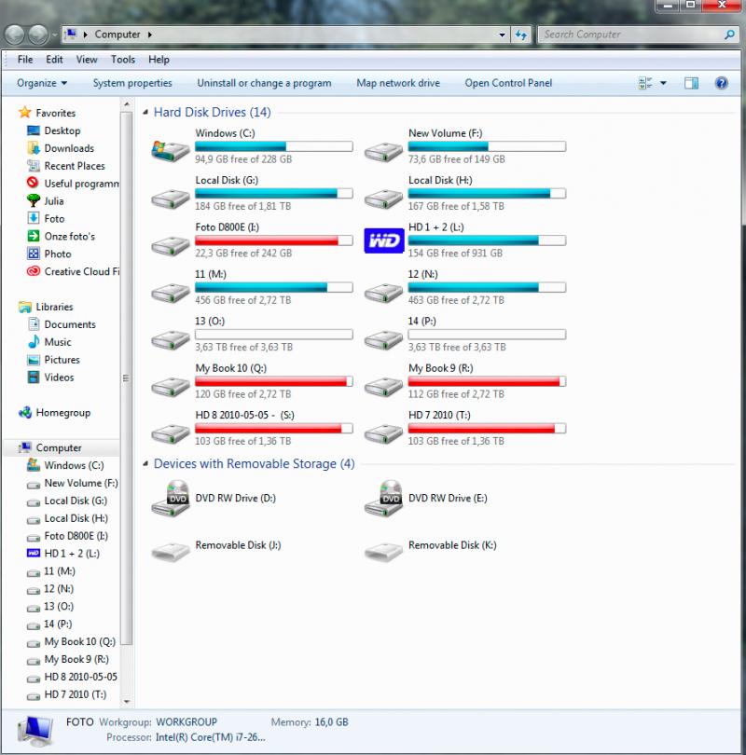Click the Forward navigation arrow

[38, 34]
